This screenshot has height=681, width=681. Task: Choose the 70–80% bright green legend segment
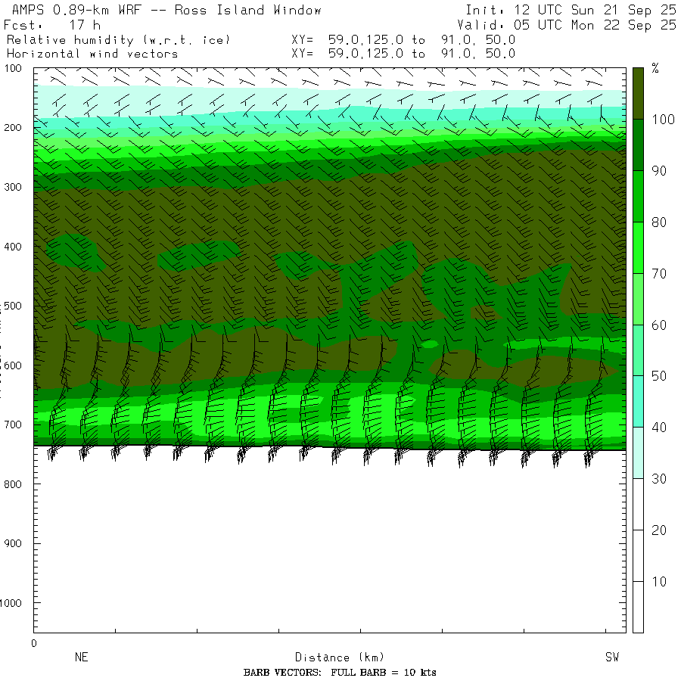coord(638,247)
